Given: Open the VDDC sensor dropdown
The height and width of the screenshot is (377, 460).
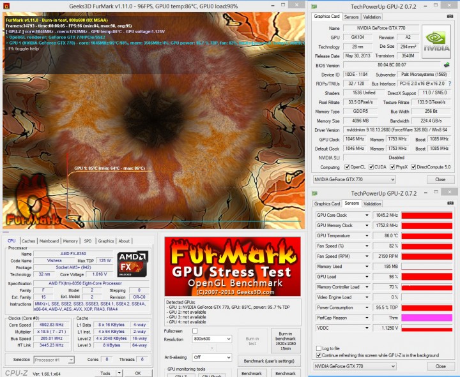Looking at the screenshot, I should (x=367, y=328).
